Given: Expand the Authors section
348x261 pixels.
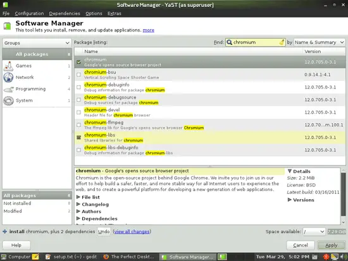Looking at the screenshot, I should (x=78, y=211).
